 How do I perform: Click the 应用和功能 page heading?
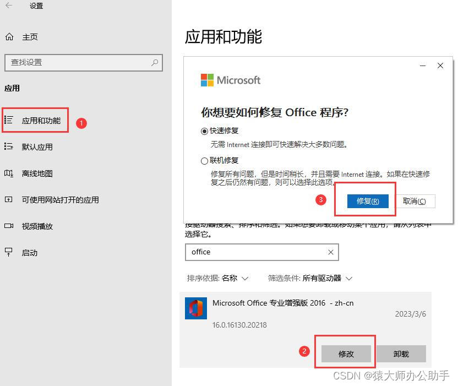point(223,37)
